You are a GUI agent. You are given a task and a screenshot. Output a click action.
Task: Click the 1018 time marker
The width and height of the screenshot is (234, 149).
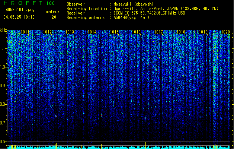point(181,32)
